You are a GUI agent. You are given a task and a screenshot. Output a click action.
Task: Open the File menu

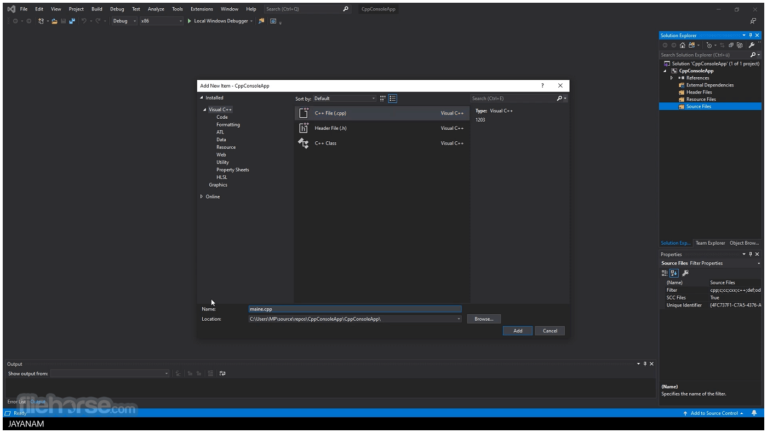pos(24,9)
